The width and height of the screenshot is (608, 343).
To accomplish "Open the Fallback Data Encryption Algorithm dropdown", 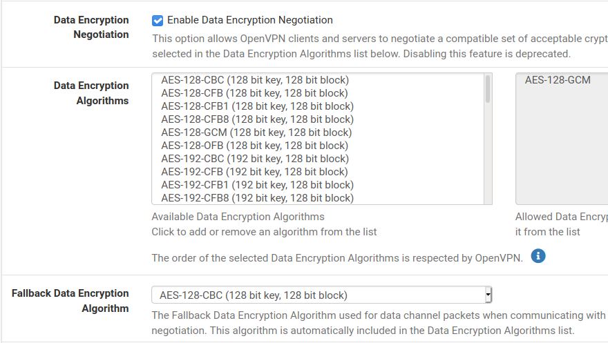I will tap(321, 295).
